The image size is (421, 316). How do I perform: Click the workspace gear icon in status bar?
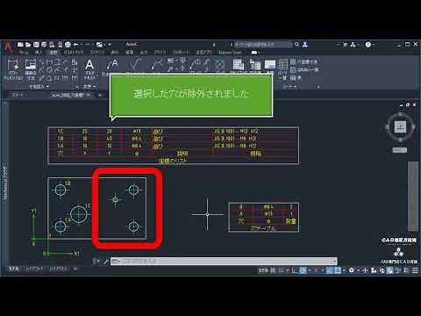352,270
